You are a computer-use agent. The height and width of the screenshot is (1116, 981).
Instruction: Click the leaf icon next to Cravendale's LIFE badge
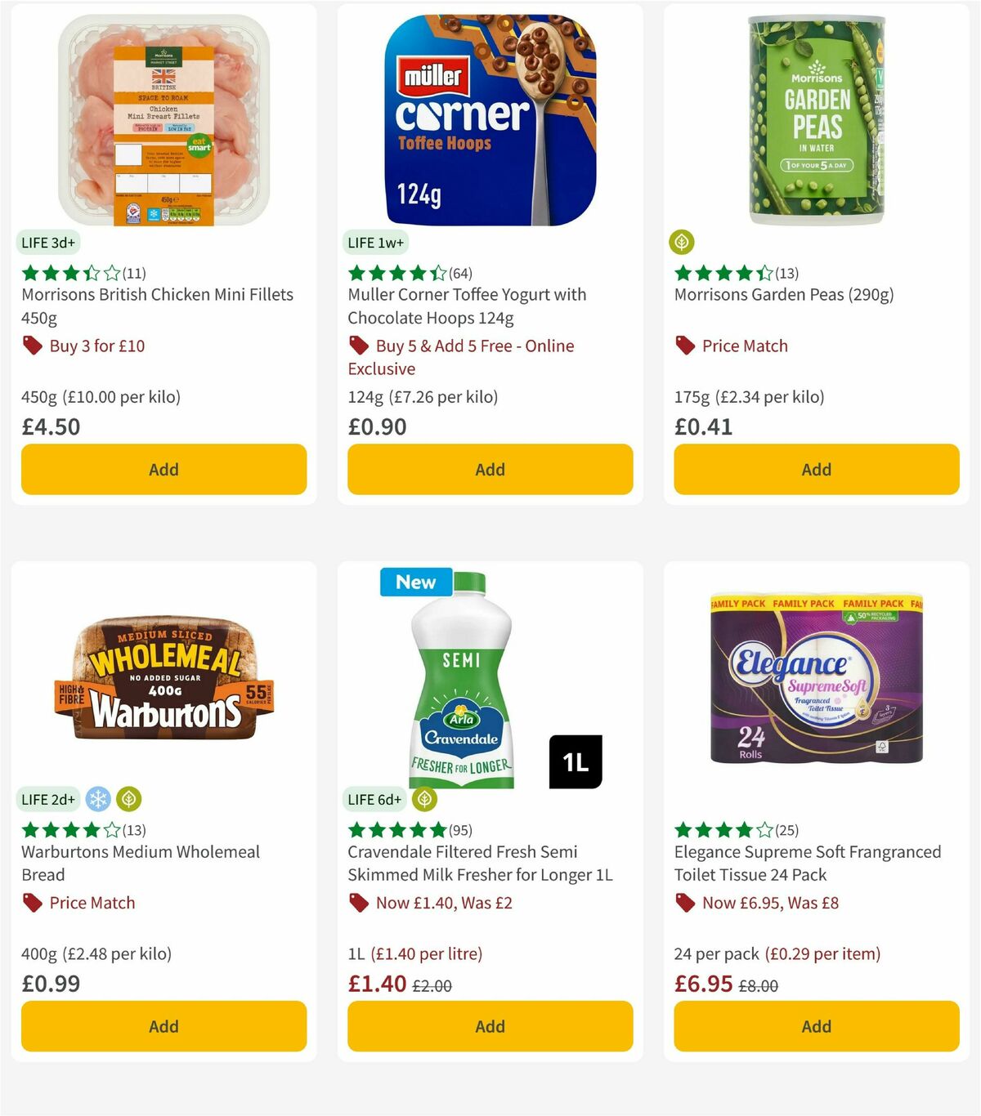425,799
